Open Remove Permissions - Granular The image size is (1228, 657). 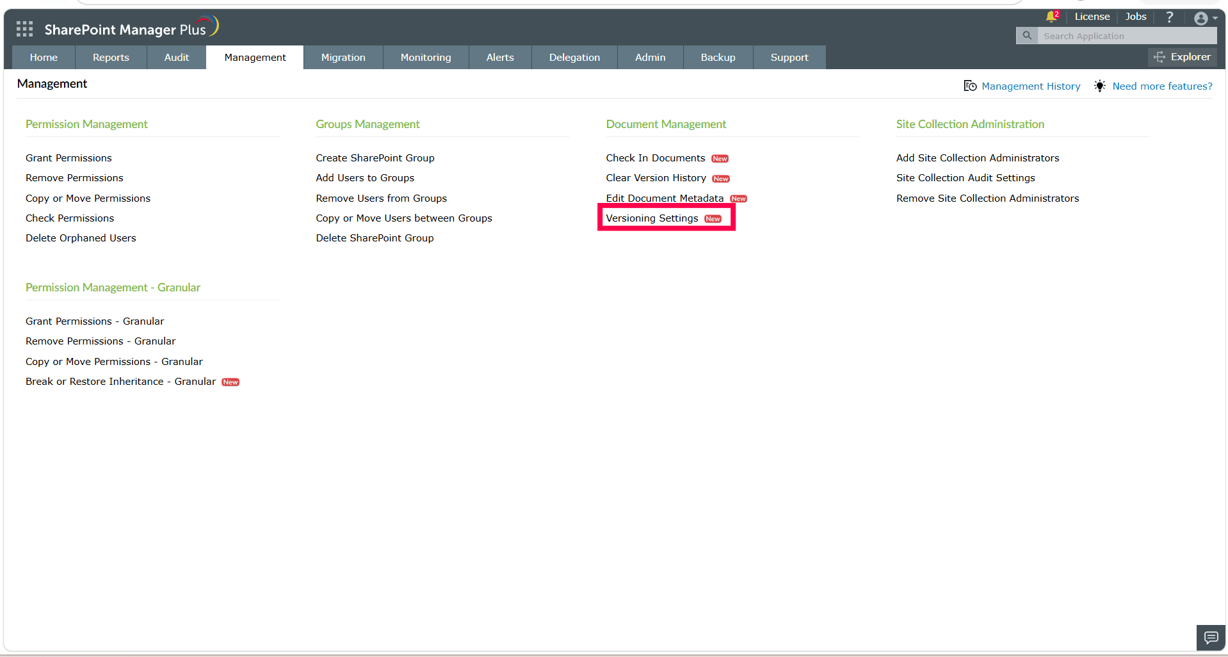pos(101,341)
